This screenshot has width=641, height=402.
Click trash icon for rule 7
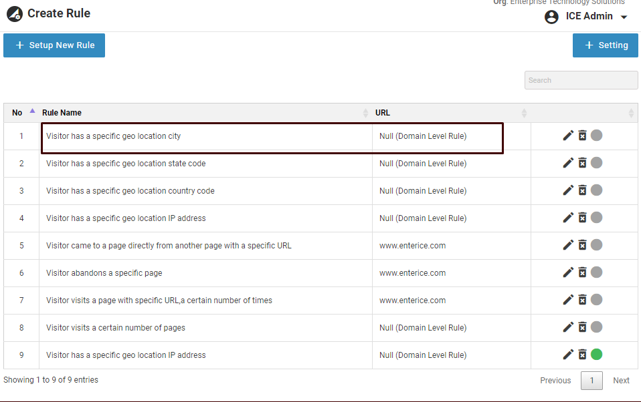coord(582,300)
